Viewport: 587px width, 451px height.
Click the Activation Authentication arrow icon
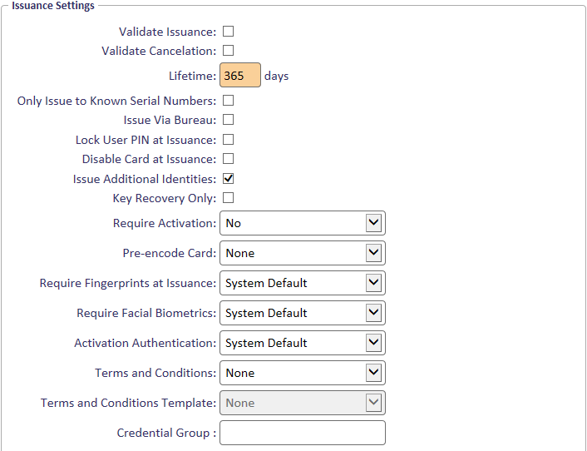coord(373,343)
